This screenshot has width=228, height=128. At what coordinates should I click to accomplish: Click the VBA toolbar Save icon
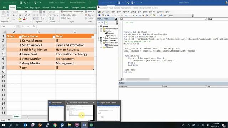pyautogui.click(x=108, y=15)
